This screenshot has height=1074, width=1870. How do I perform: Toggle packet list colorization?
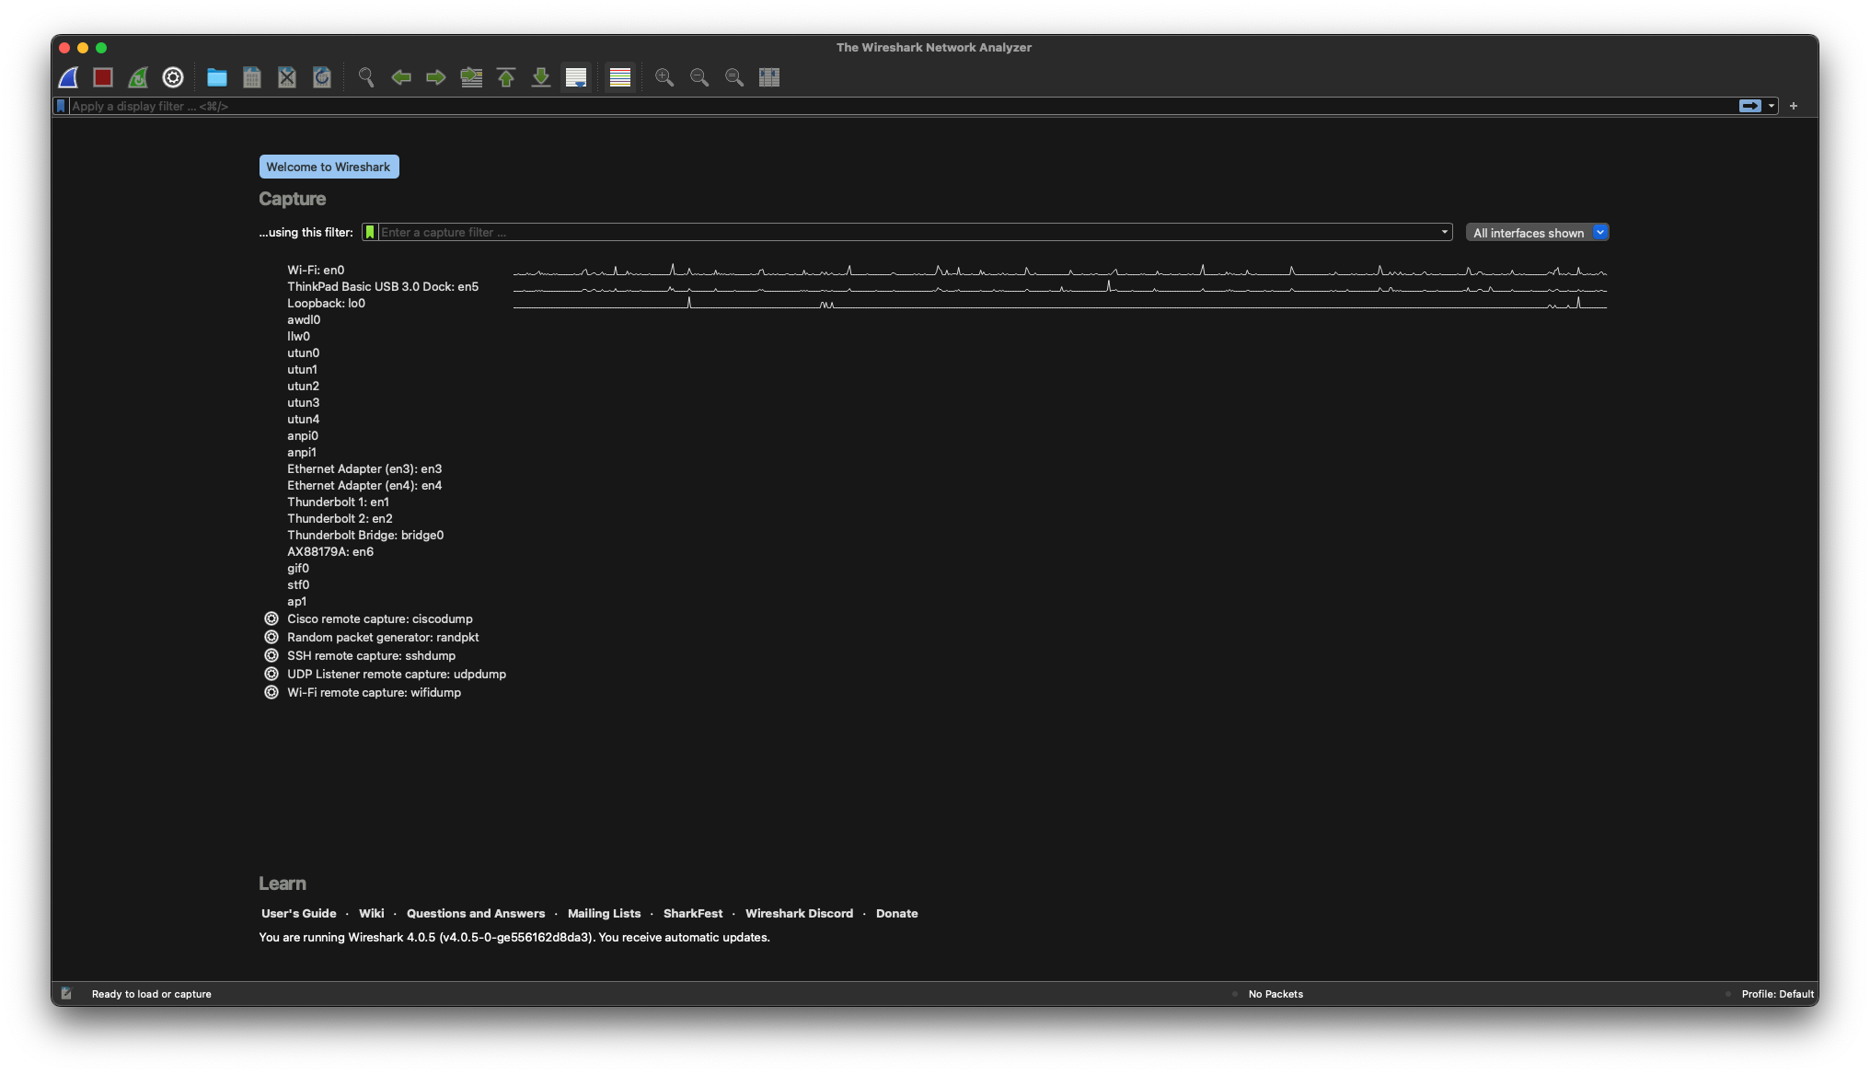pyautogui.click(x=620, y=78)
